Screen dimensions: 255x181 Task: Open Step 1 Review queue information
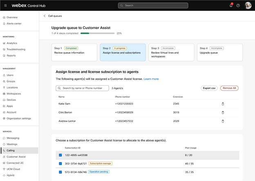(74, 52)
